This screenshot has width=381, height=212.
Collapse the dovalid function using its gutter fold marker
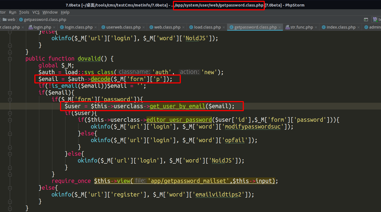pyautogui.click(x=10, y=58)
